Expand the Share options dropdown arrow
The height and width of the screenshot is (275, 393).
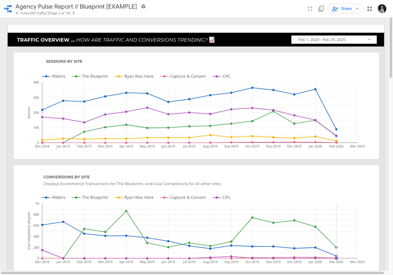(357, 8)
